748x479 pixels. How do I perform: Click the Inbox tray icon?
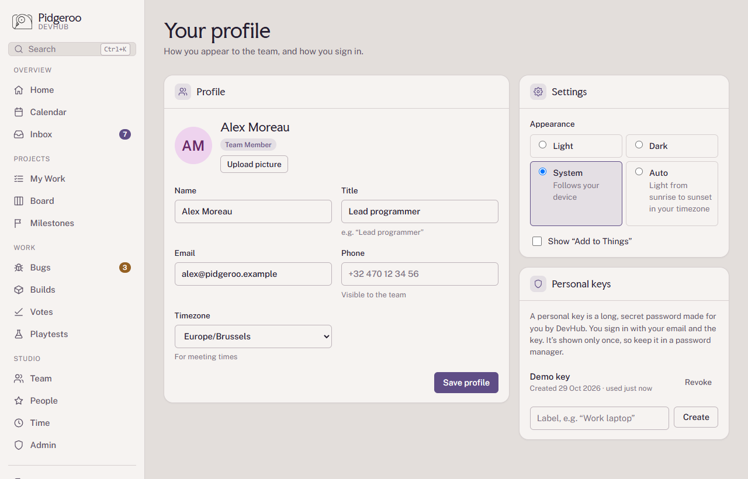point(19,134)
